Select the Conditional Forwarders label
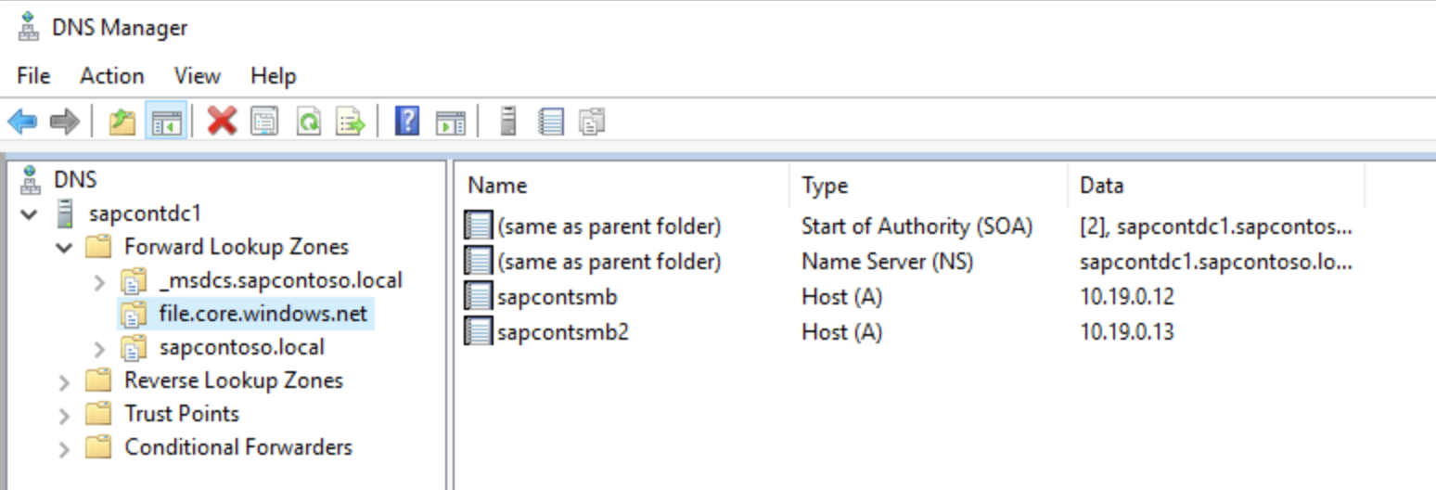The image size is (1436, 490). click(238, 447)
